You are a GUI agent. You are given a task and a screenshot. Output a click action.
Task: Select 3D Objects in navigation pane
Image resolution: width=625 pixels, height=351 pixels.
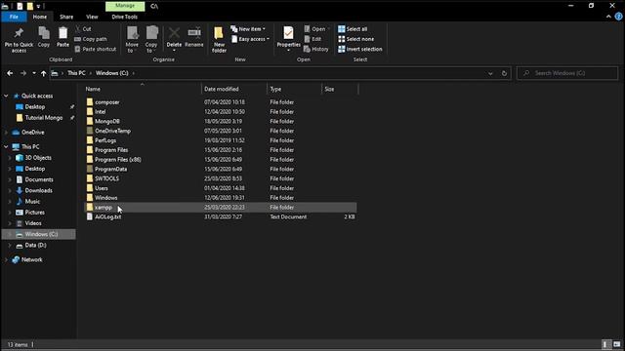(38, 158)
